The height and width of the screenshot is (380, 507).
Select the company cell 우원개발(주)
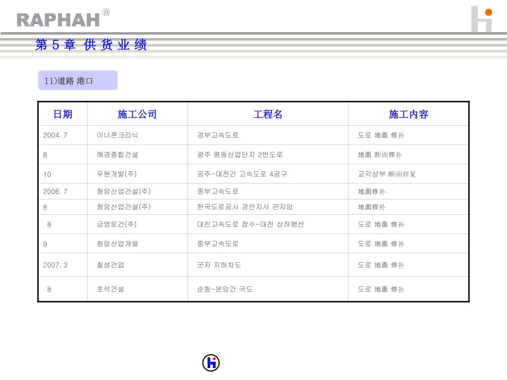[117, 174]
